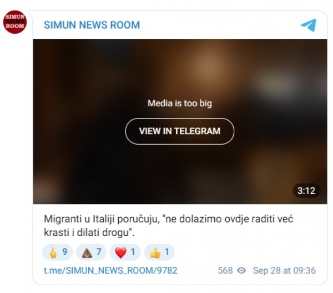The width and height of the screenshot is (333, 293).
Task: Click the Sep 28 at 09:36 timestamp
Action: click(284, 270)
